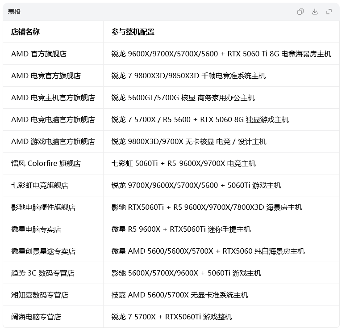
Task: Click the 趋势 3C 数码专营店 entry
Action: (x=43, y=273)
